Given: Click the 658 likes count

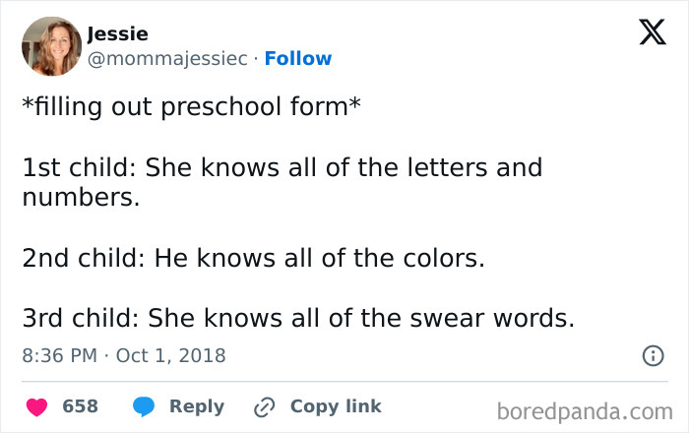Looking at the screenshot, I should tap(80, 406).
